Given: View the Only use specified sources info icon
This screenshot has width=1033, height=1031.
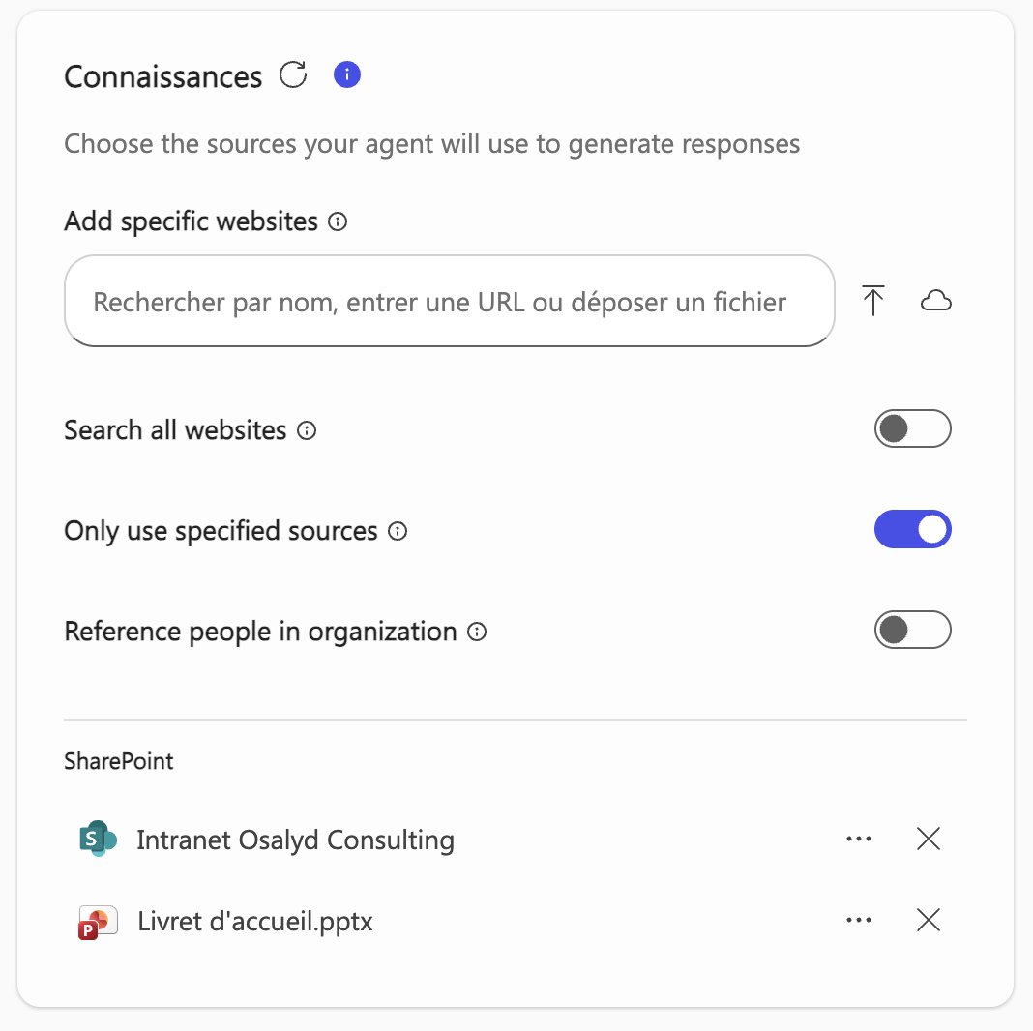Looking at the screenshot, I should 398,531.
